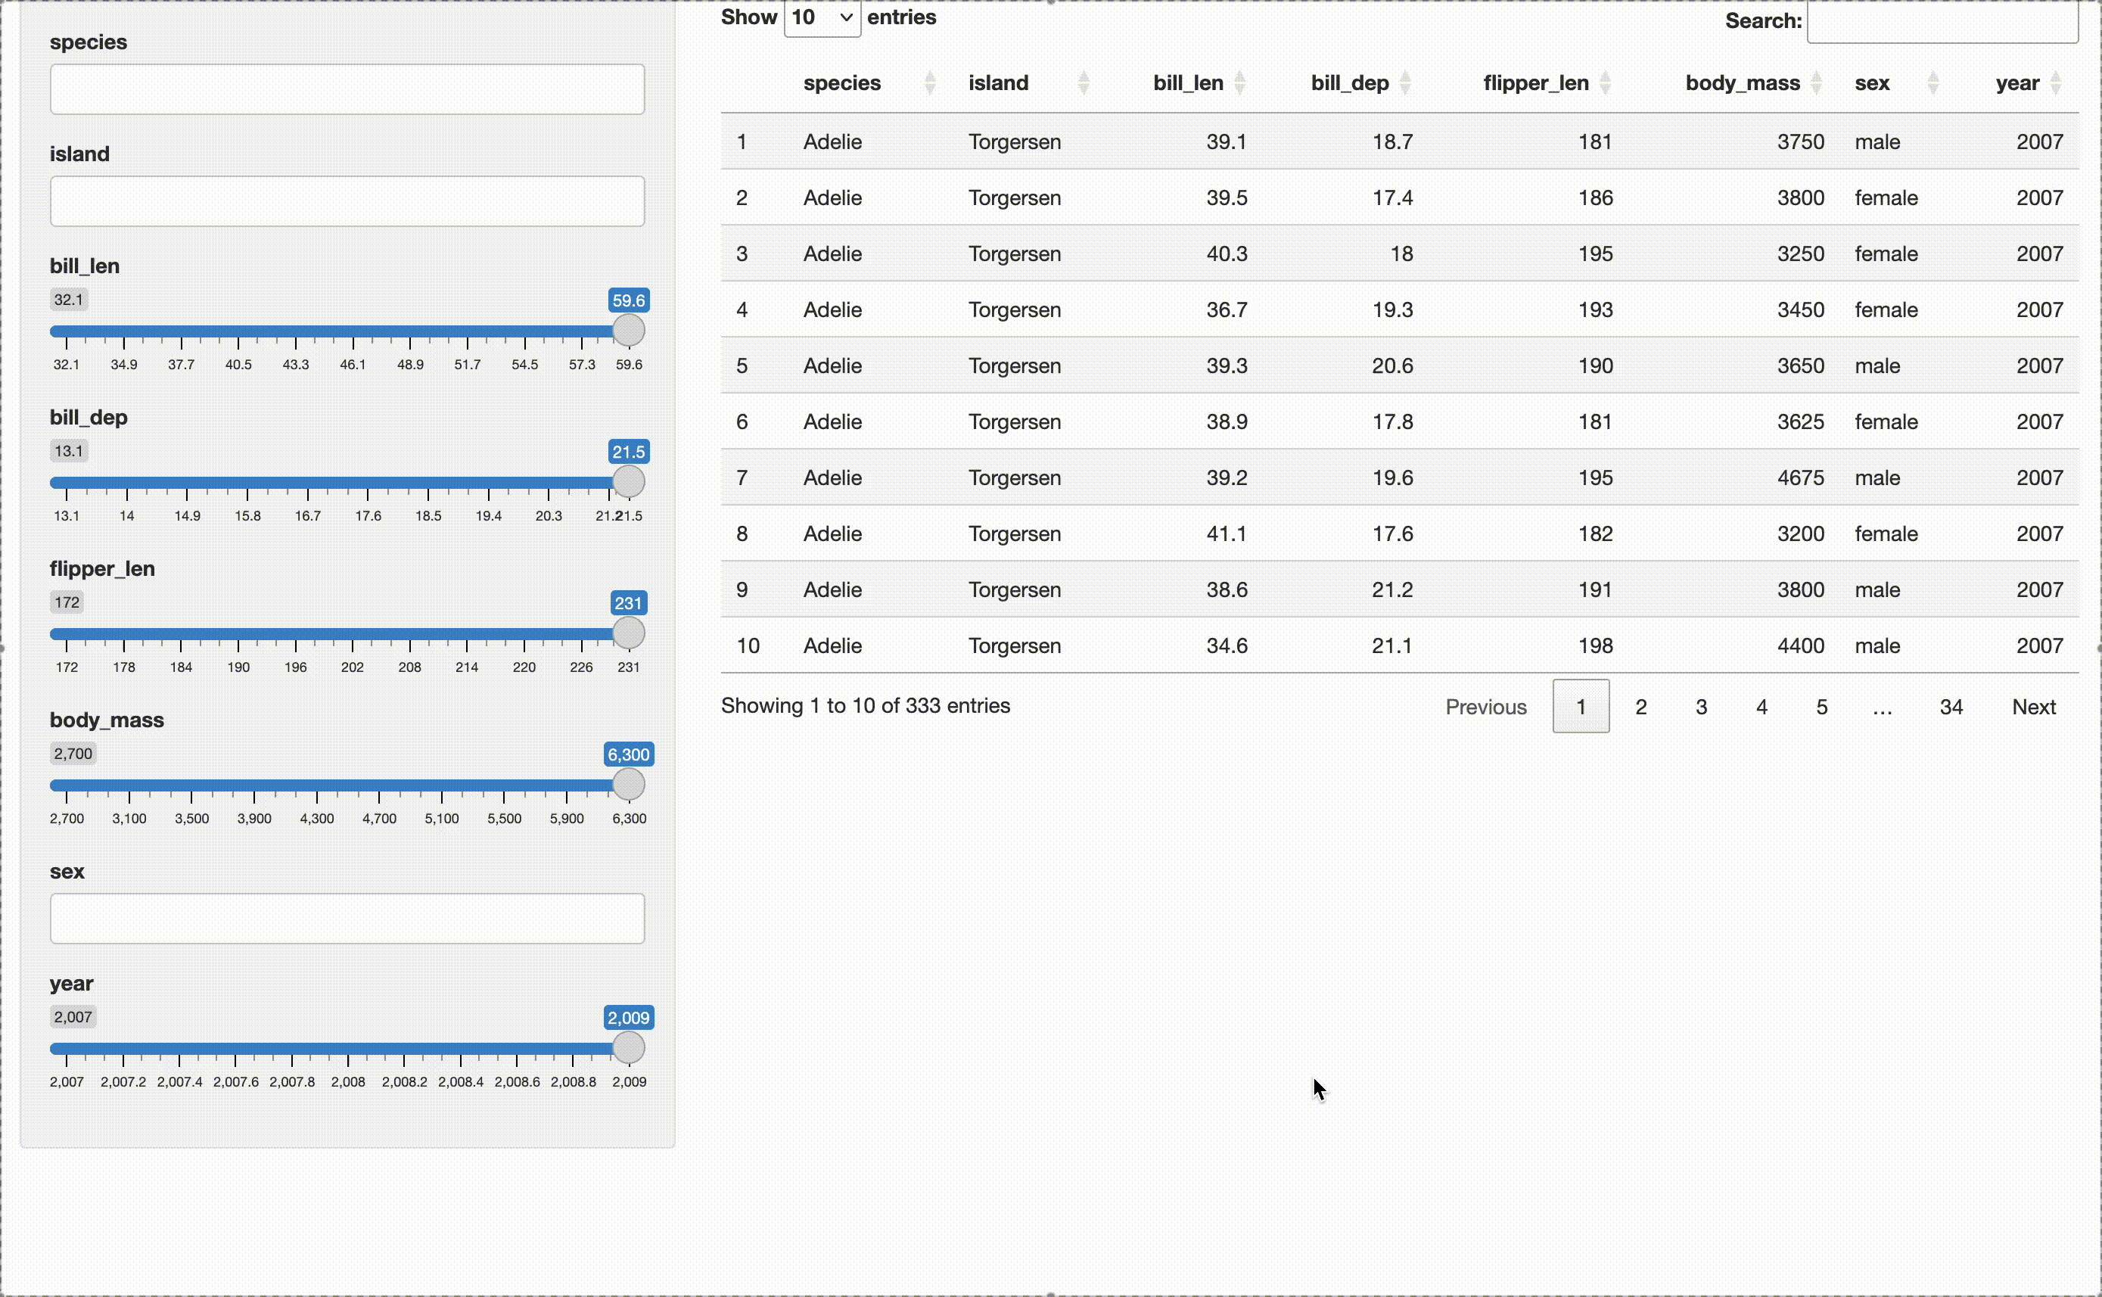Click the bill_len slider upper handle
Screen dimensions: 2102x1297
click(629, 330)
